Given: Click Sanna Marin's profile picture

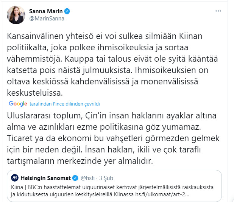Looking at the screenshot, I should coord(16,14).
